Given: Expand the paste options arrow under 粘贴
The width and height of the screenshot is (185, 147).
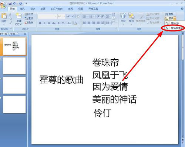Looking at the screenshot, I should [x=4, y=24].
